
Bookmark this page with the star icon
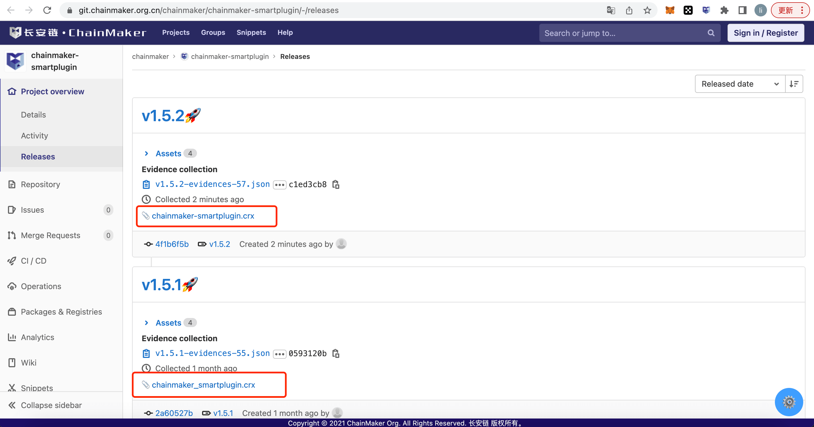pos(647,10)
